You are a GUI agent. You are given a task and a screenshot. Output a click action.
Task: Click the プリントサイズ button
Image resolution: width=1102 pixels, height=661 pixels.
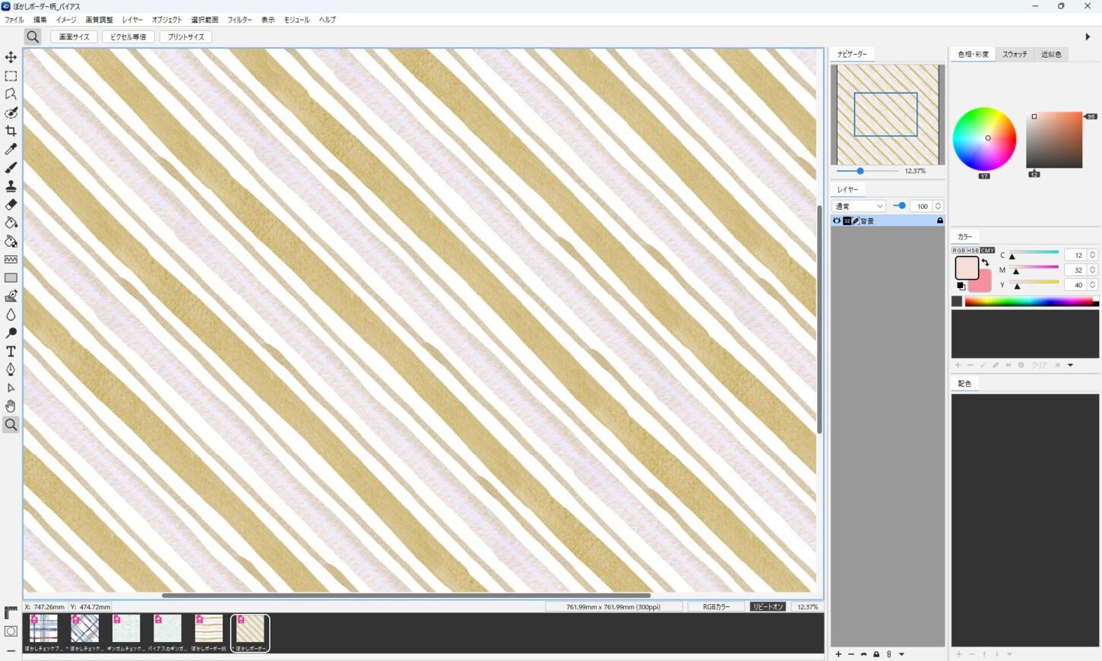click(x=185, y=36)
